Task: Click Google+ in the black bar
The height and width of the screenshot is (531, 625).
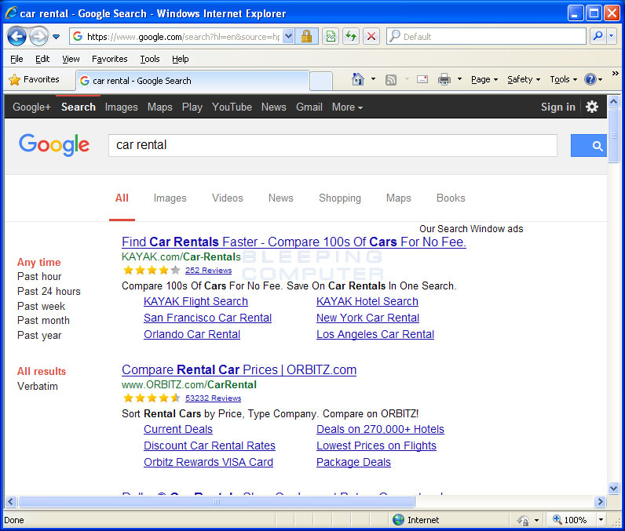Action: [x=31, y=107]
